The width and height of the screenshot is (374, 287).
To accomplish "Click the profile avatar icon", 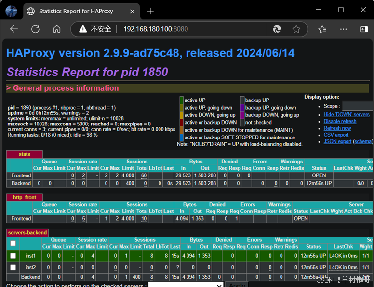I will 11,11.
